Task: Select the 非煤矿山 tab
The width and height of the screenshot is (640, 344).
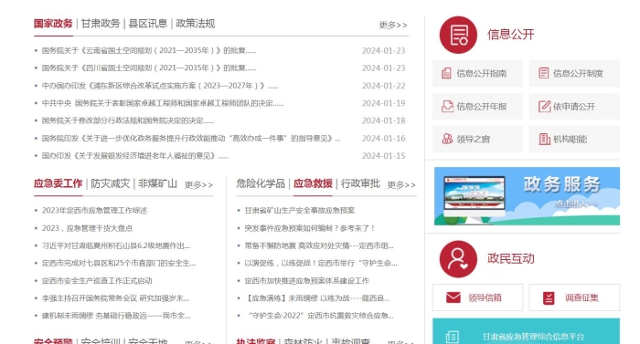Action: tap(157, 183)
